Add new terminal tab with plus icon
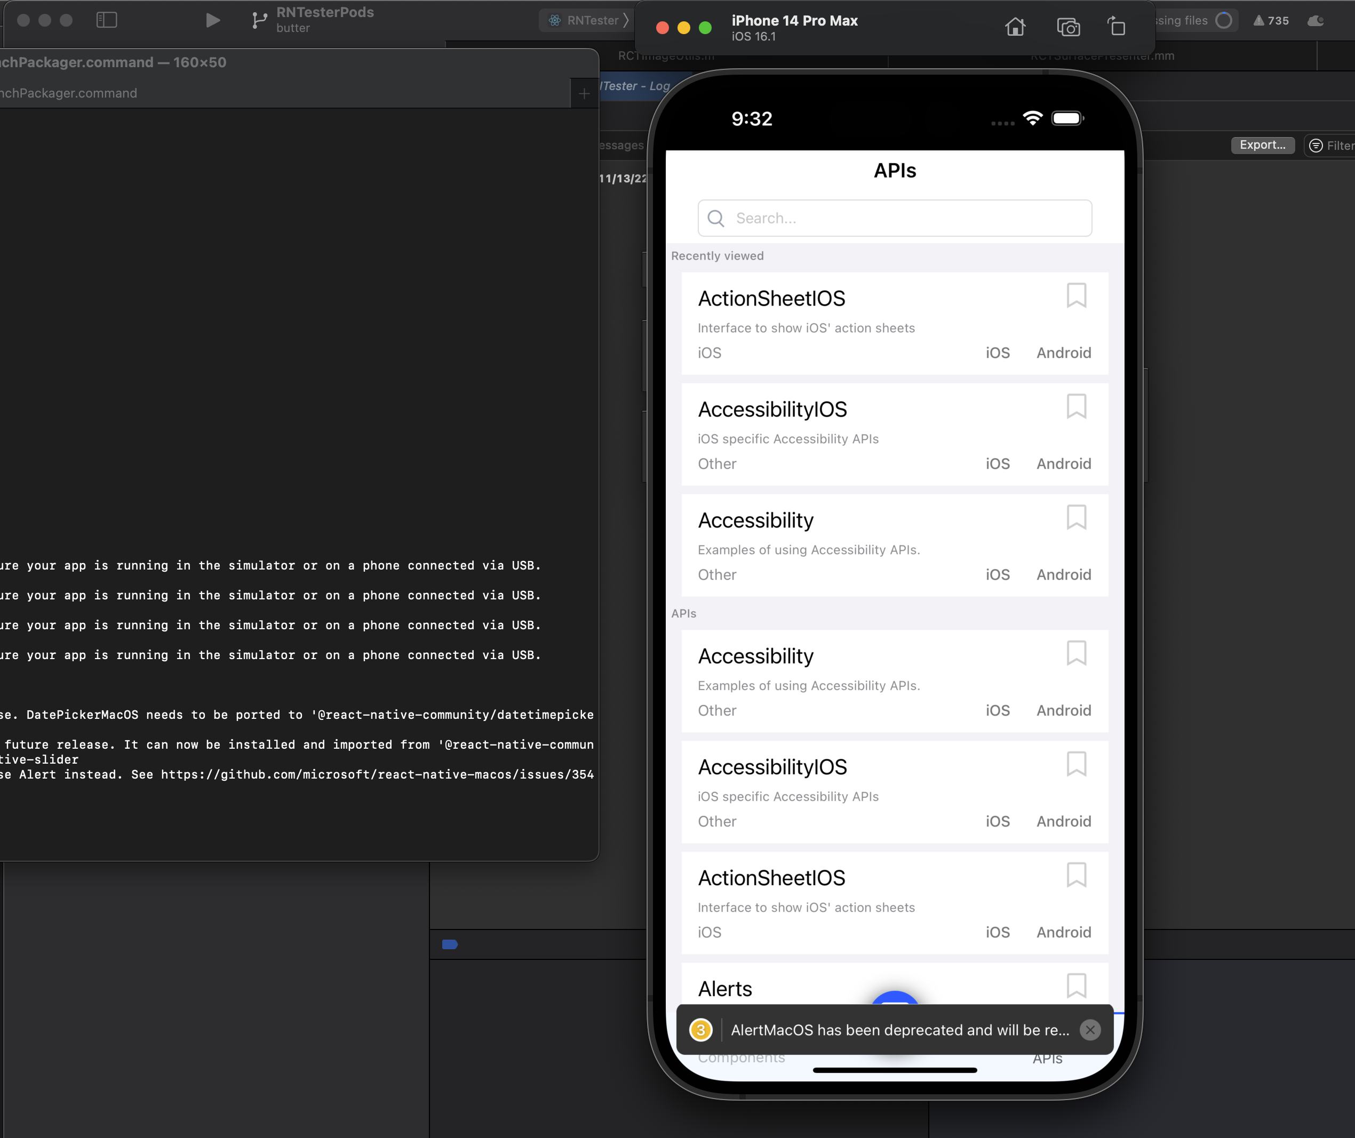This screenshot has width=1355, height=1138. [584, 94]
